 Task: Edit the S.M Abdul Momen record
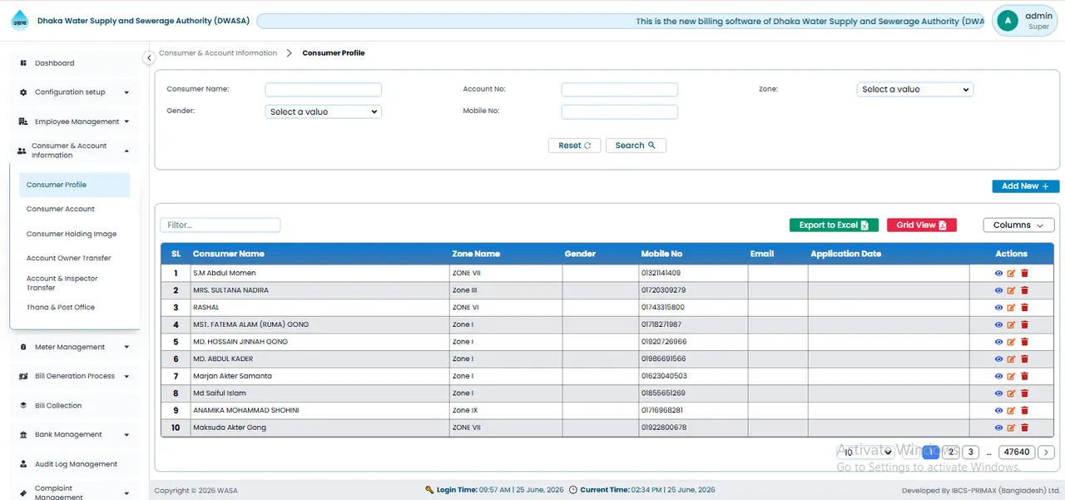[x=1011, y=273]
